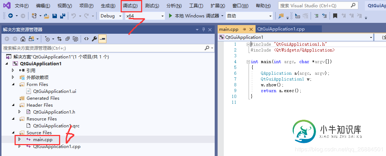Screen dimensions: 386x156
Task: Toggle the preview selected items button
Action: 102,39
